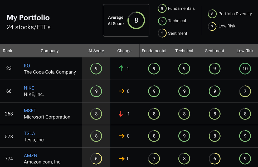Open the KO ticker link
This screenshot has height=167, width=258.
tap(27, 66)
